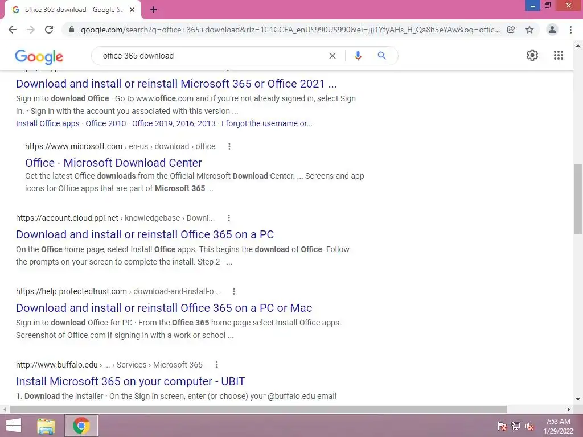This screenshot has width=583, height=437.
Task: Open I forgot the username sublink
Action: 267,123
